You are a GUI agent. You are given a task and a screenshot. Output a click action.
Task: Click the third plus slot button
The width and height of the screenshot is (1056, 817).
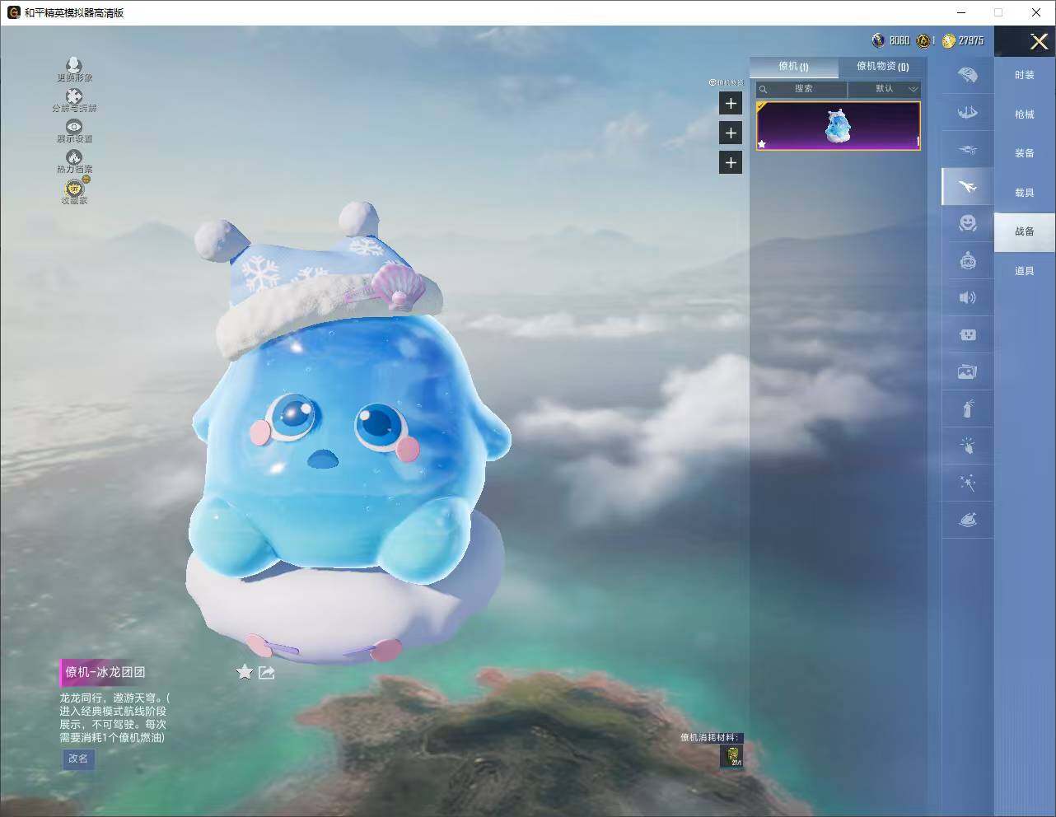[x=731, y=162]
